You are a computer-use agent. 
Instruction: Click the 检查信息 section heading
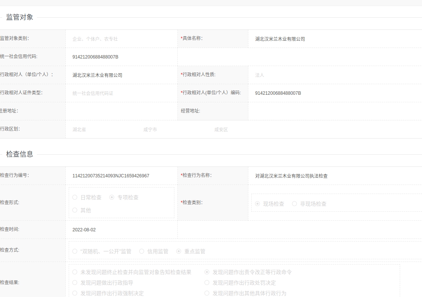click(19, 154)
